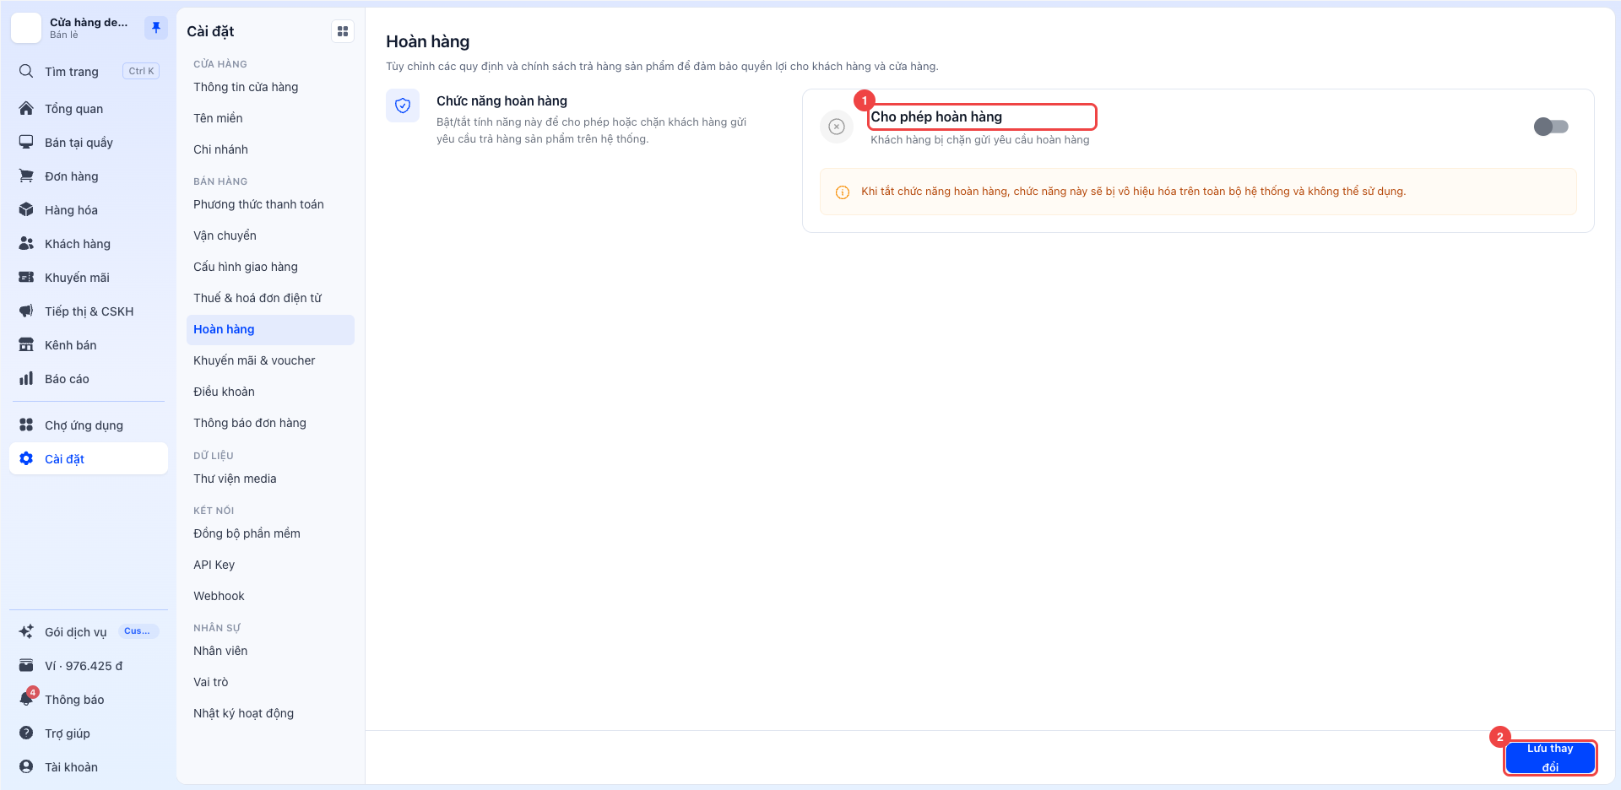Click the Thông báo bell icon
Screen dimensions: 1621x790
point(26,699)
